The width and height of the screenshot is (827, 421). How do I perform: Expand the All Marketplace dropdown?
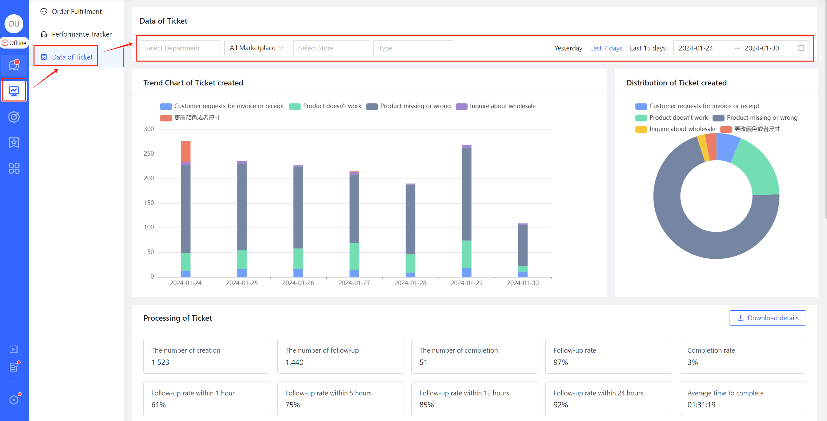(257, 48)
